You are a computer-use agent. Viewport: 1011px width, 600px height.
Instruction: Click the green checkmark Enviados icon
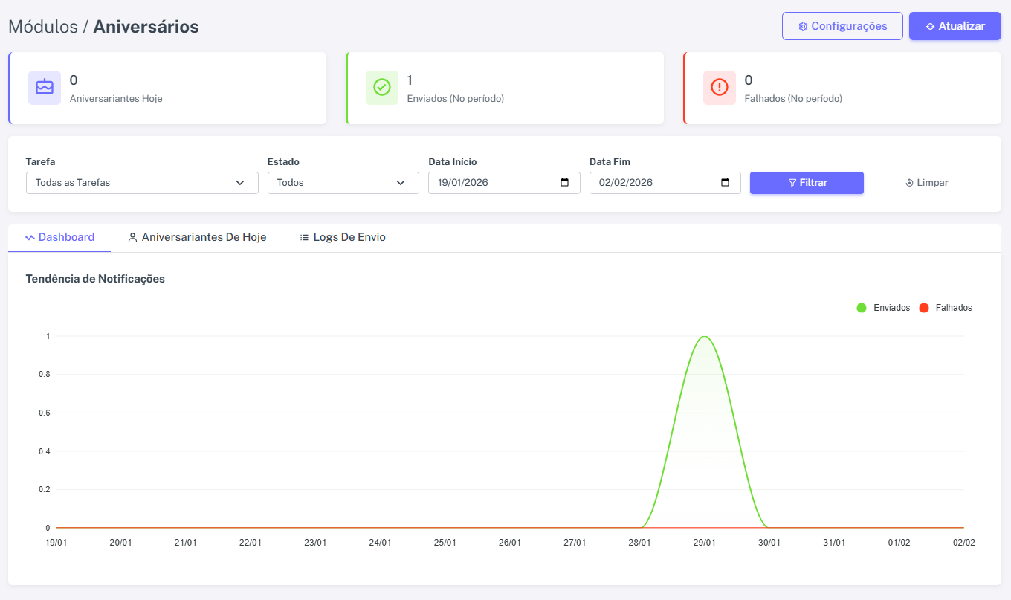[x=382, y=88]
